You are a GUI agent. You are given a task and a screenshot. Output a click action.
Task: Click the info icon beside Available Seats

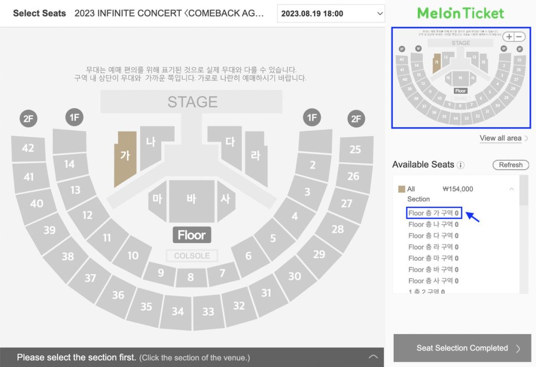pos(460,164)
